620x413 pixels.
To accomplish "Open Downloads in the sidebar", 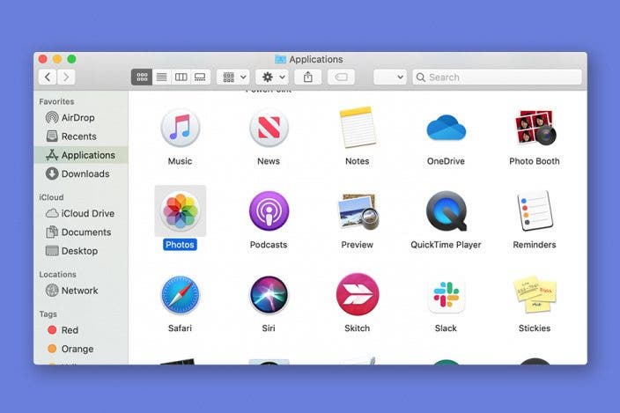I will [x=81, y=173].
